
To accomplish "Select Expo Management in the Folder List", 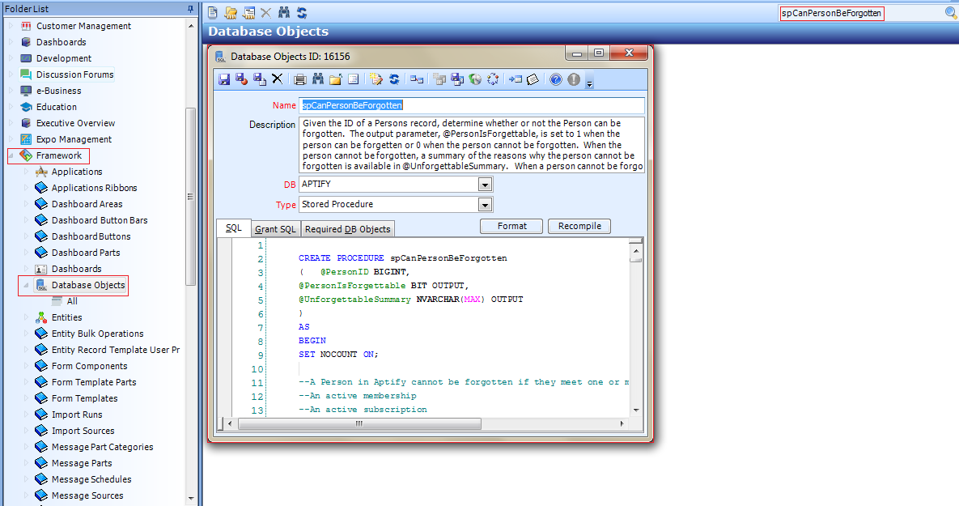I will click(x=74, y=139).
